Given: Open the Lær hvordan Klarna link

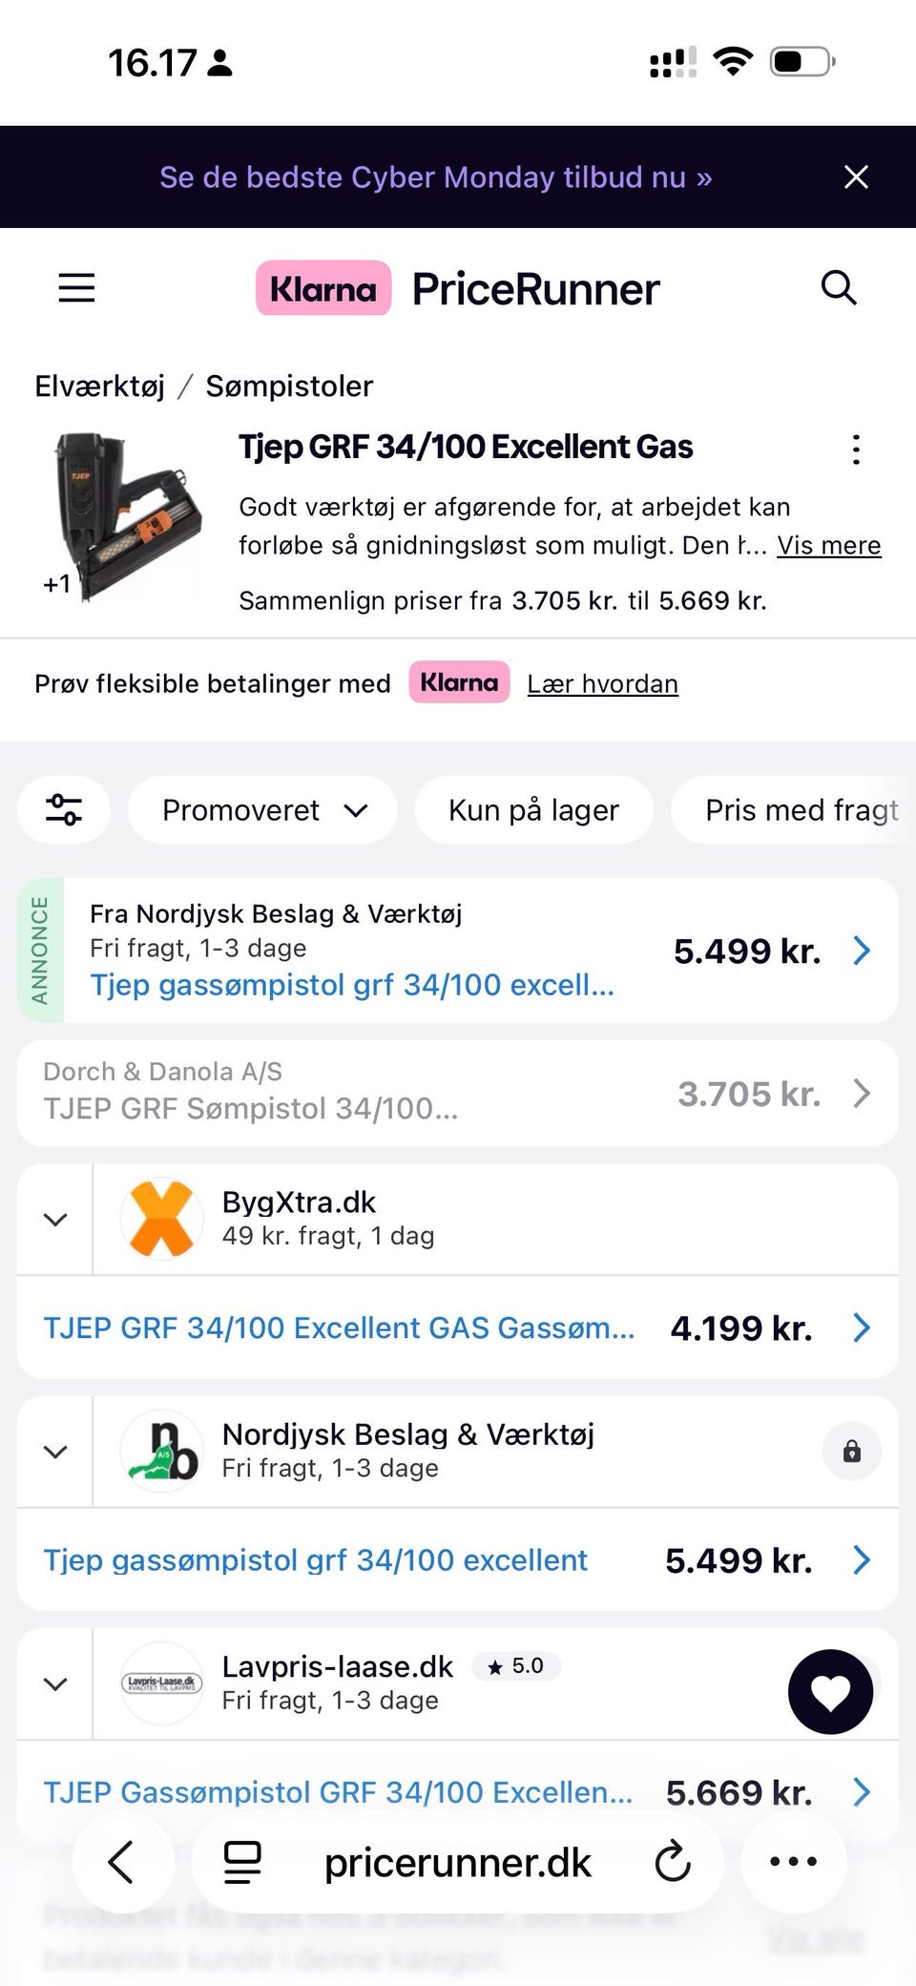Looking at the screenshot, I should click(x=602, y=684).
